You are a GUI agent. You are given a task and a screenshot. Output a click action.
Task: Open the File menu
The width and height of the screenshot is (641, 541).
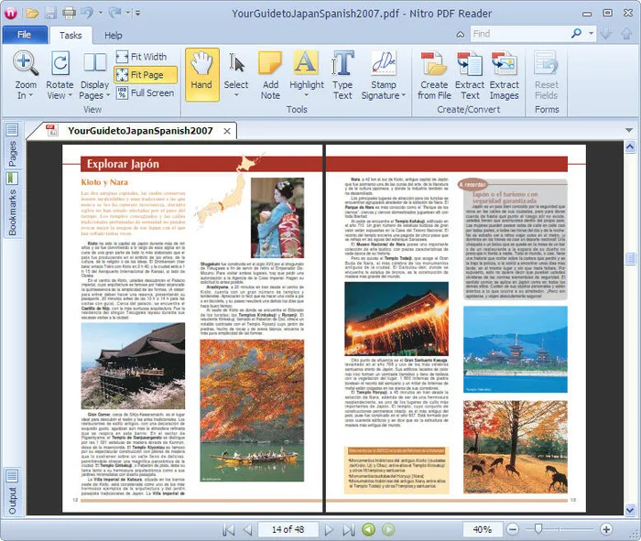click(x=25, y=35)
